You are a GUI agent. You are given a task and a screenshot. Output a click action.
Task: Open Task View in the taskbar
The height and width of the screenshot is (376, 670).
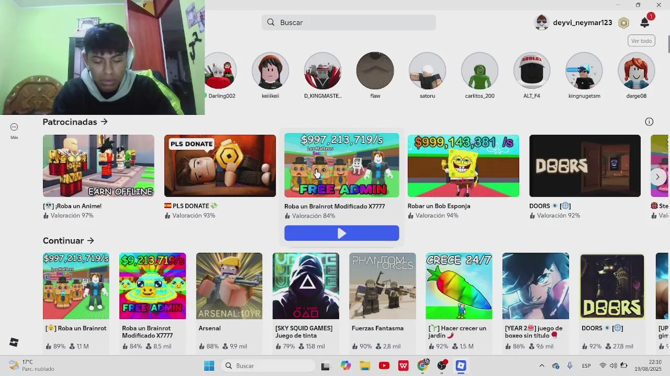click(325, 366)
